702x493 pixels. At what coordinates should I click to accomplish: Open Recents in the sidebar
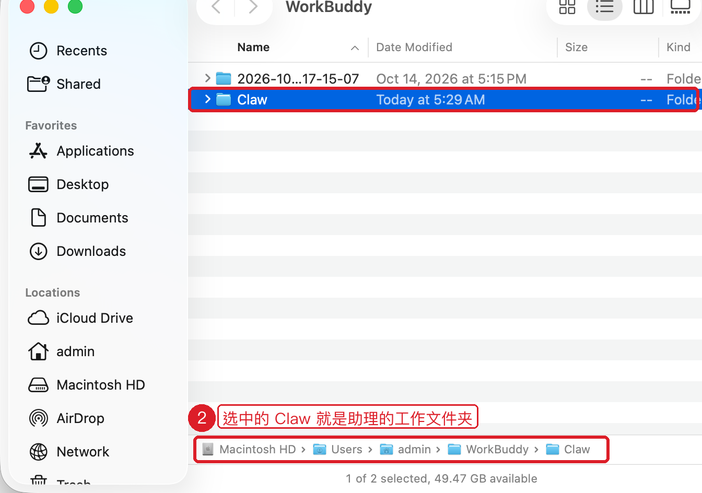68,51
